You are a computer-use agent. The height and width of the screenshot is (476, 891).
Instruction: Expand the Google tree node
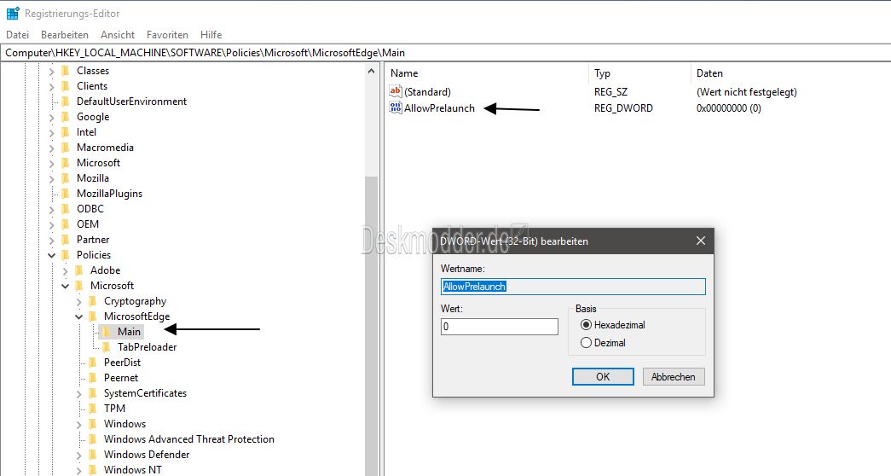[52, 117]
